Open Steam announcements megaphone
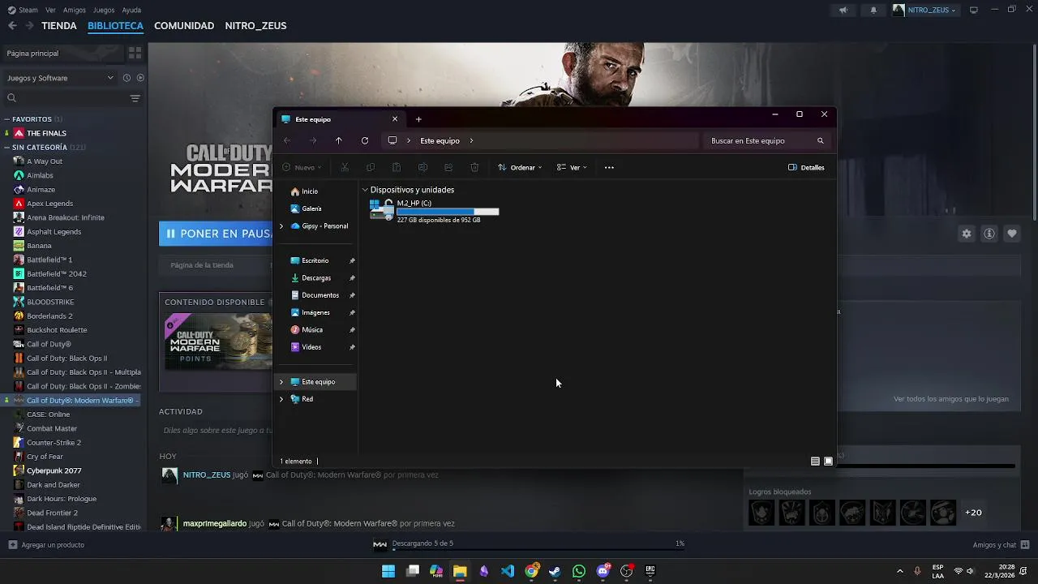Screen dimensions: 1038x584 [843, 10]
